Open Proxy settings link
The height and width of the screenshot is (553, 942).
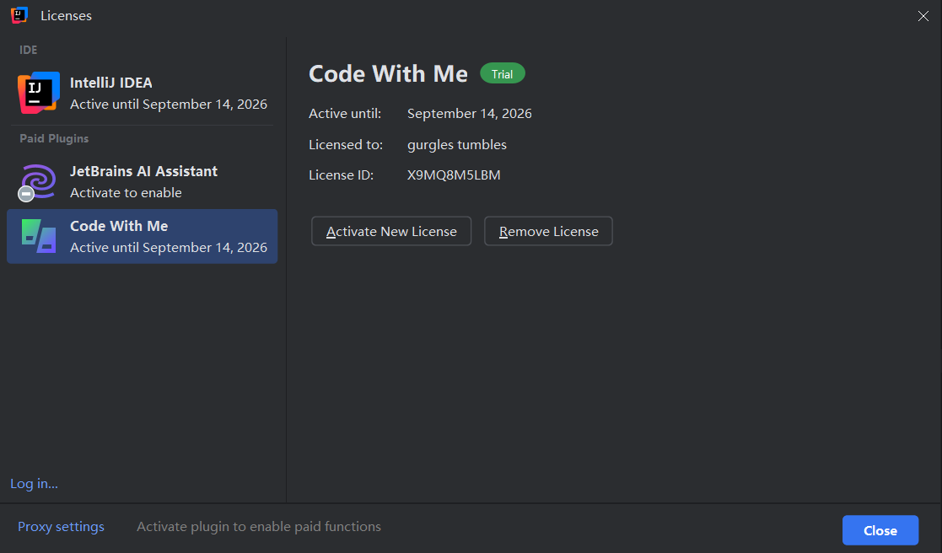click(61, 527)
